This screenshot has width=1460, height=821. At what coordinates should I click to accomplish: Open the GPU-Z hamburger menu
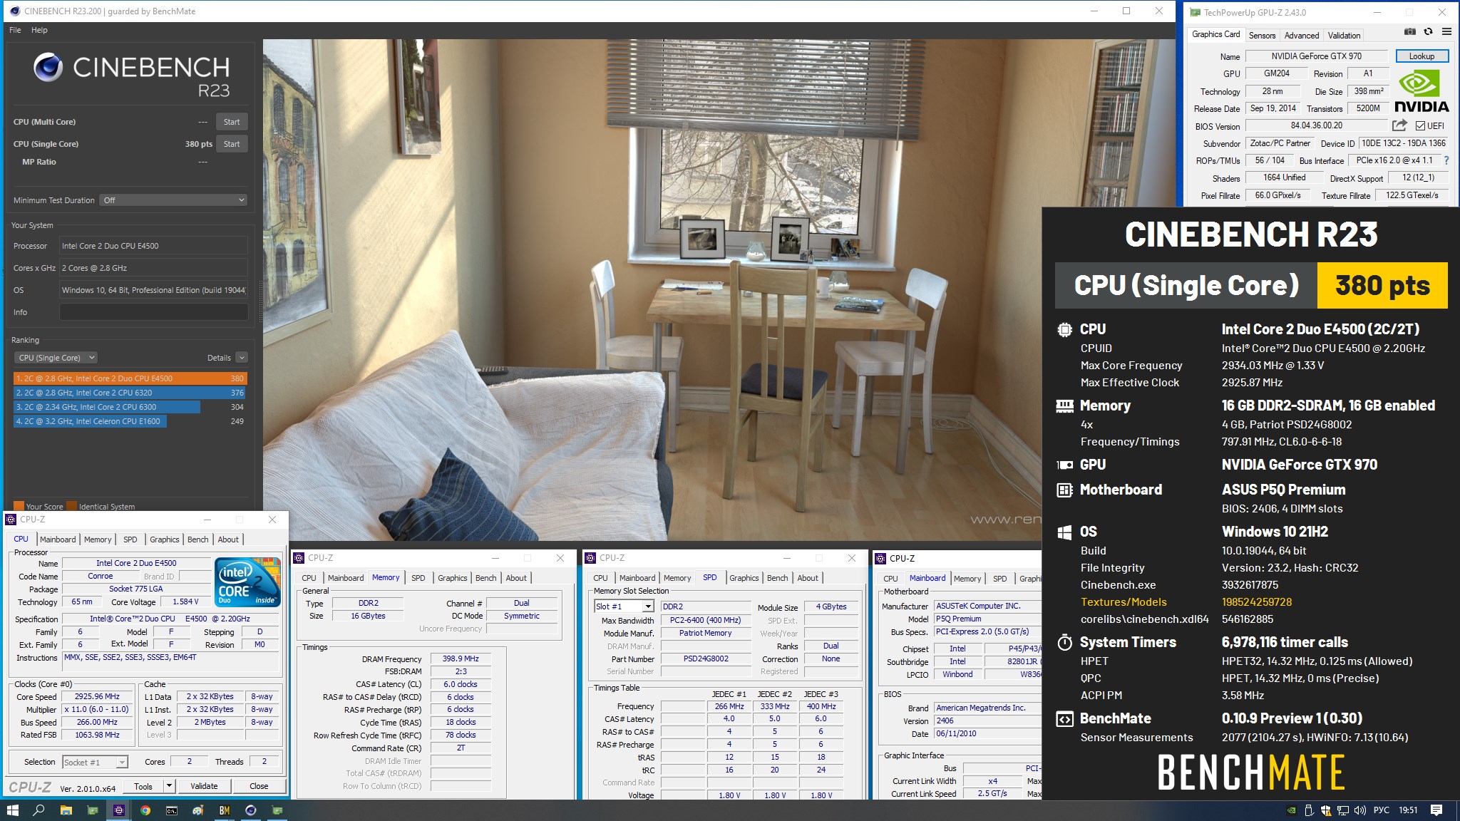(1446, 32)
